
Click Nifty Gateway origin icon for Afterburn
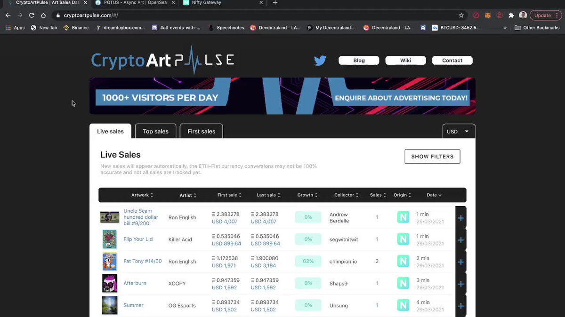pyautogui.click(x=403, y=284)
